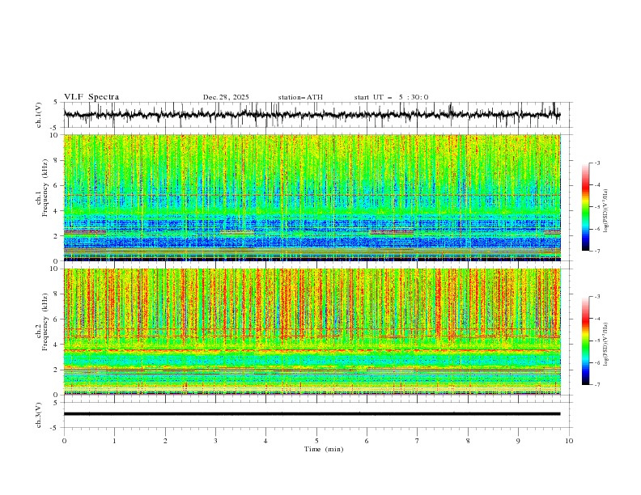Click the time axis tick label "2"
Screen dimensions: 641x495
165,441
